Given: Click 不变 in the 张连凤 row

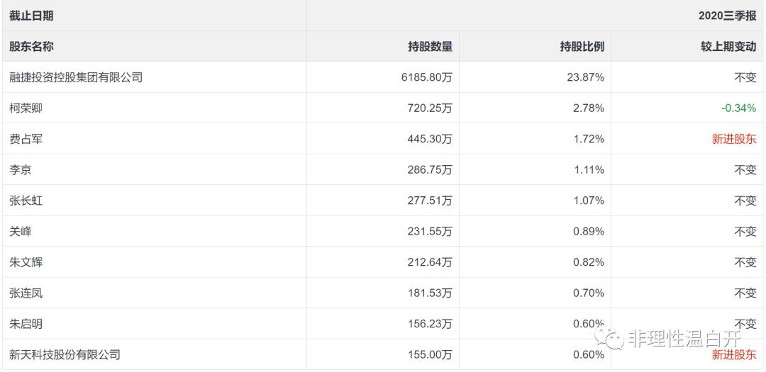Looking at the screenshot, I should coord(745,293).
